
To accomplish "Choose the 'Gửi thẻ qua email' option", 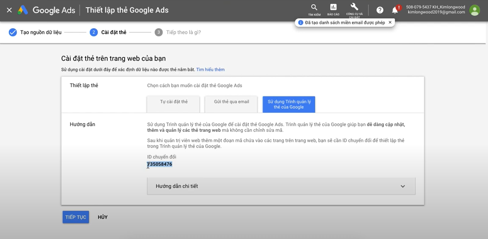I will click(231, 104).
